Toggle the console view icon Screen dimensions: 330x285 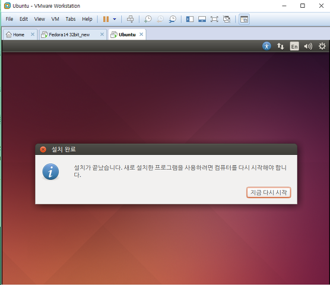pos(244,19)
